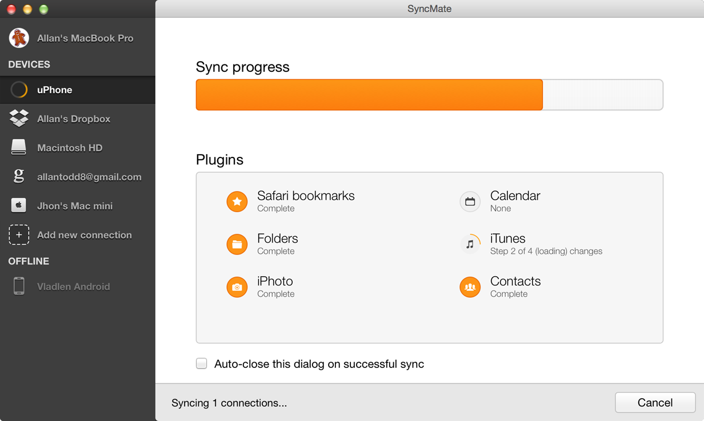Click the Dropbox logo icon
This screenshot has height=421, width=704.
pyautogui.click(x=19, y=119)
